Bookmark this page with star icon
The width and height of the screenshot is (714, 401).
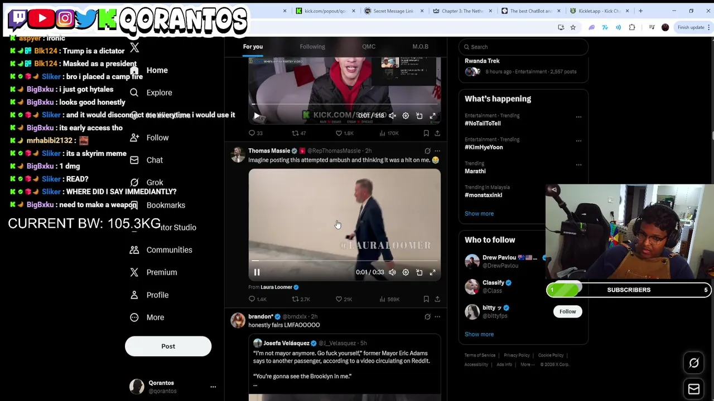coord(573,27)
